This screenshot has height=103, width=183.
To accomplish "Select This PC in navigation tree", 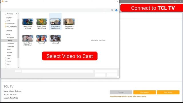I will tap(8, 35).
